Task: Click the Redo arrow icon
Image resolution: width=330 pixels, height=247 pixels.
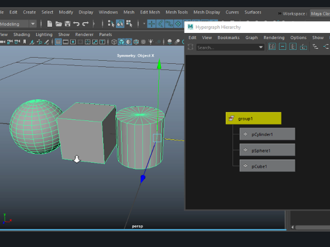Action: click(86, 23)
